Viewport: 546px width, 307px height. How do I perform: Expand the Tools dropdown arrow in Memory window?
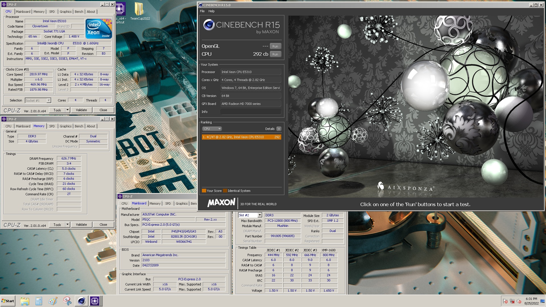[x=68, y=225]
